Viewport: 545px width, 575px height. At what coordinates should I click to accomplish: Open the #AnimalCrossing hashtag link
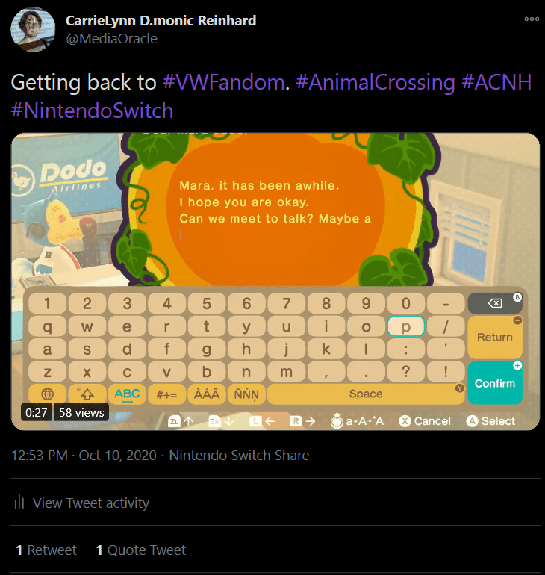pyautogui.click(x=375, y=82)
